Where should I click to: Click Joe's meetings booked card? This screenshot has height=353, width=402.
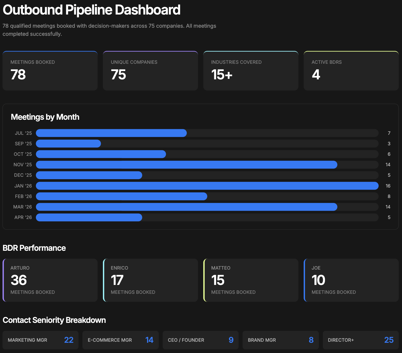[x=351, y=280]
